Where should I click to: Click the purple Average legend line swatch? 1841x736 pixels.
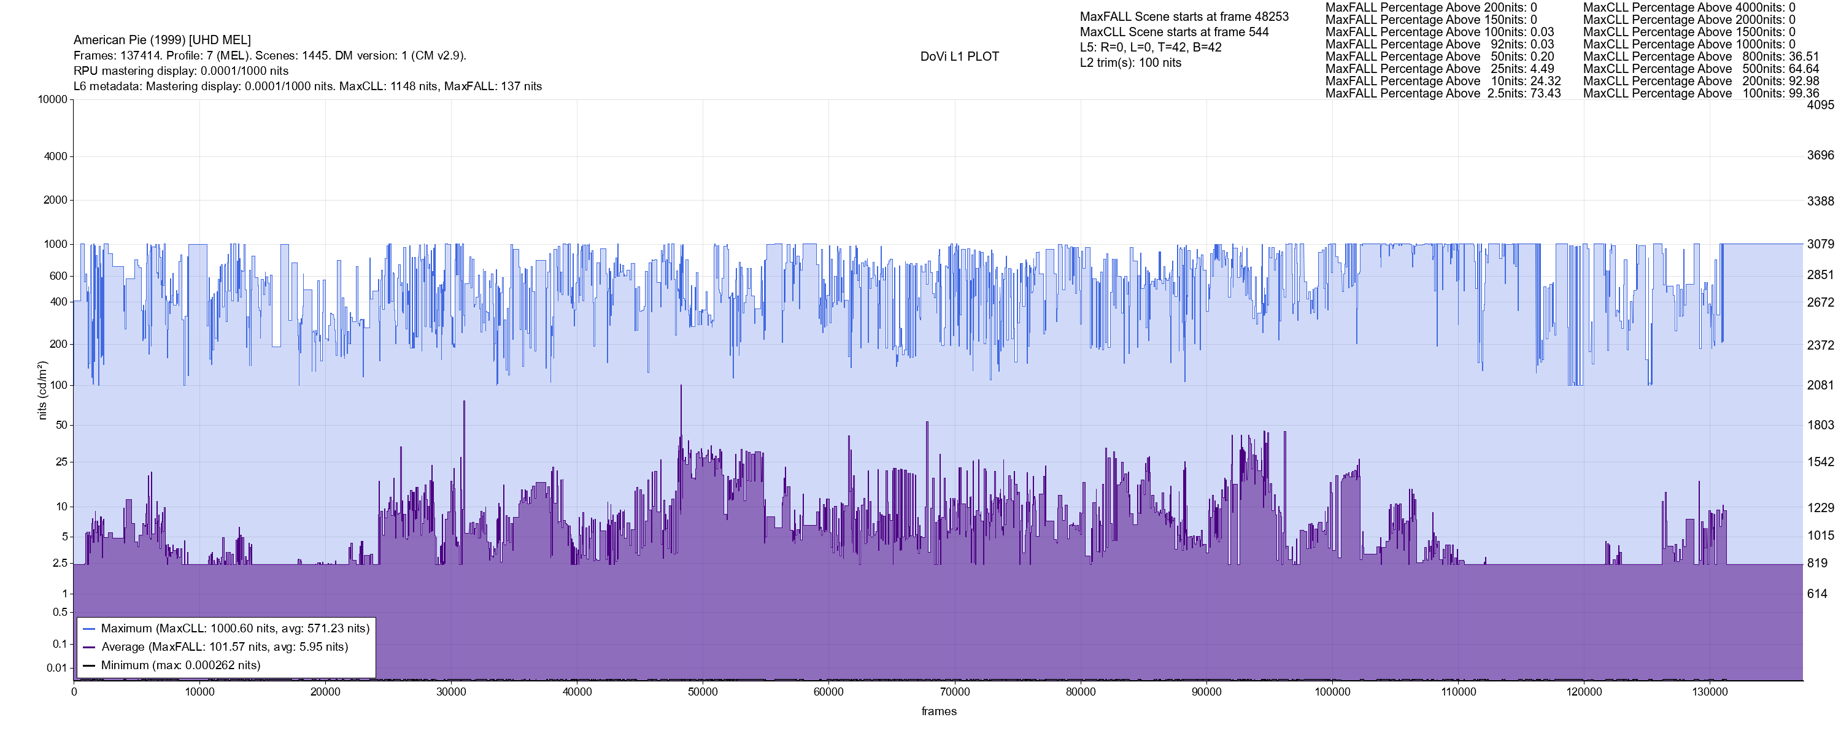[x=88, y=648]
